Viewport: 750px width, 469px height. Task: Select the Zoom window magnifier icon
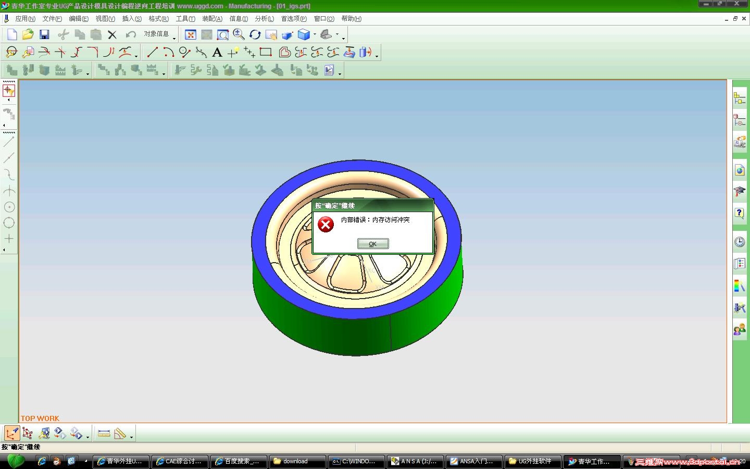[223, 34]
